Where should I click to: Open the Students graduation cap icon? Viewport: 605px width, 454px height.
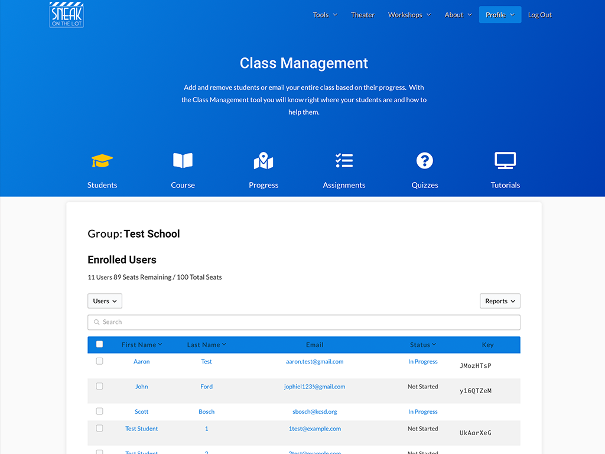coord(102,161)
